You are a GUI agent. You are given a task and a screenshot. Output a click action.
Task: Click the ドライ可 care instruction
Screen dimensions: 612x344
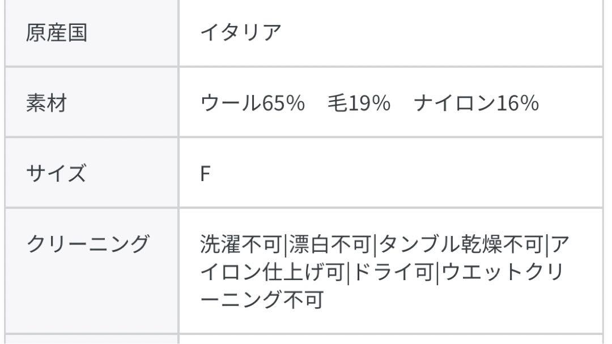393,272
